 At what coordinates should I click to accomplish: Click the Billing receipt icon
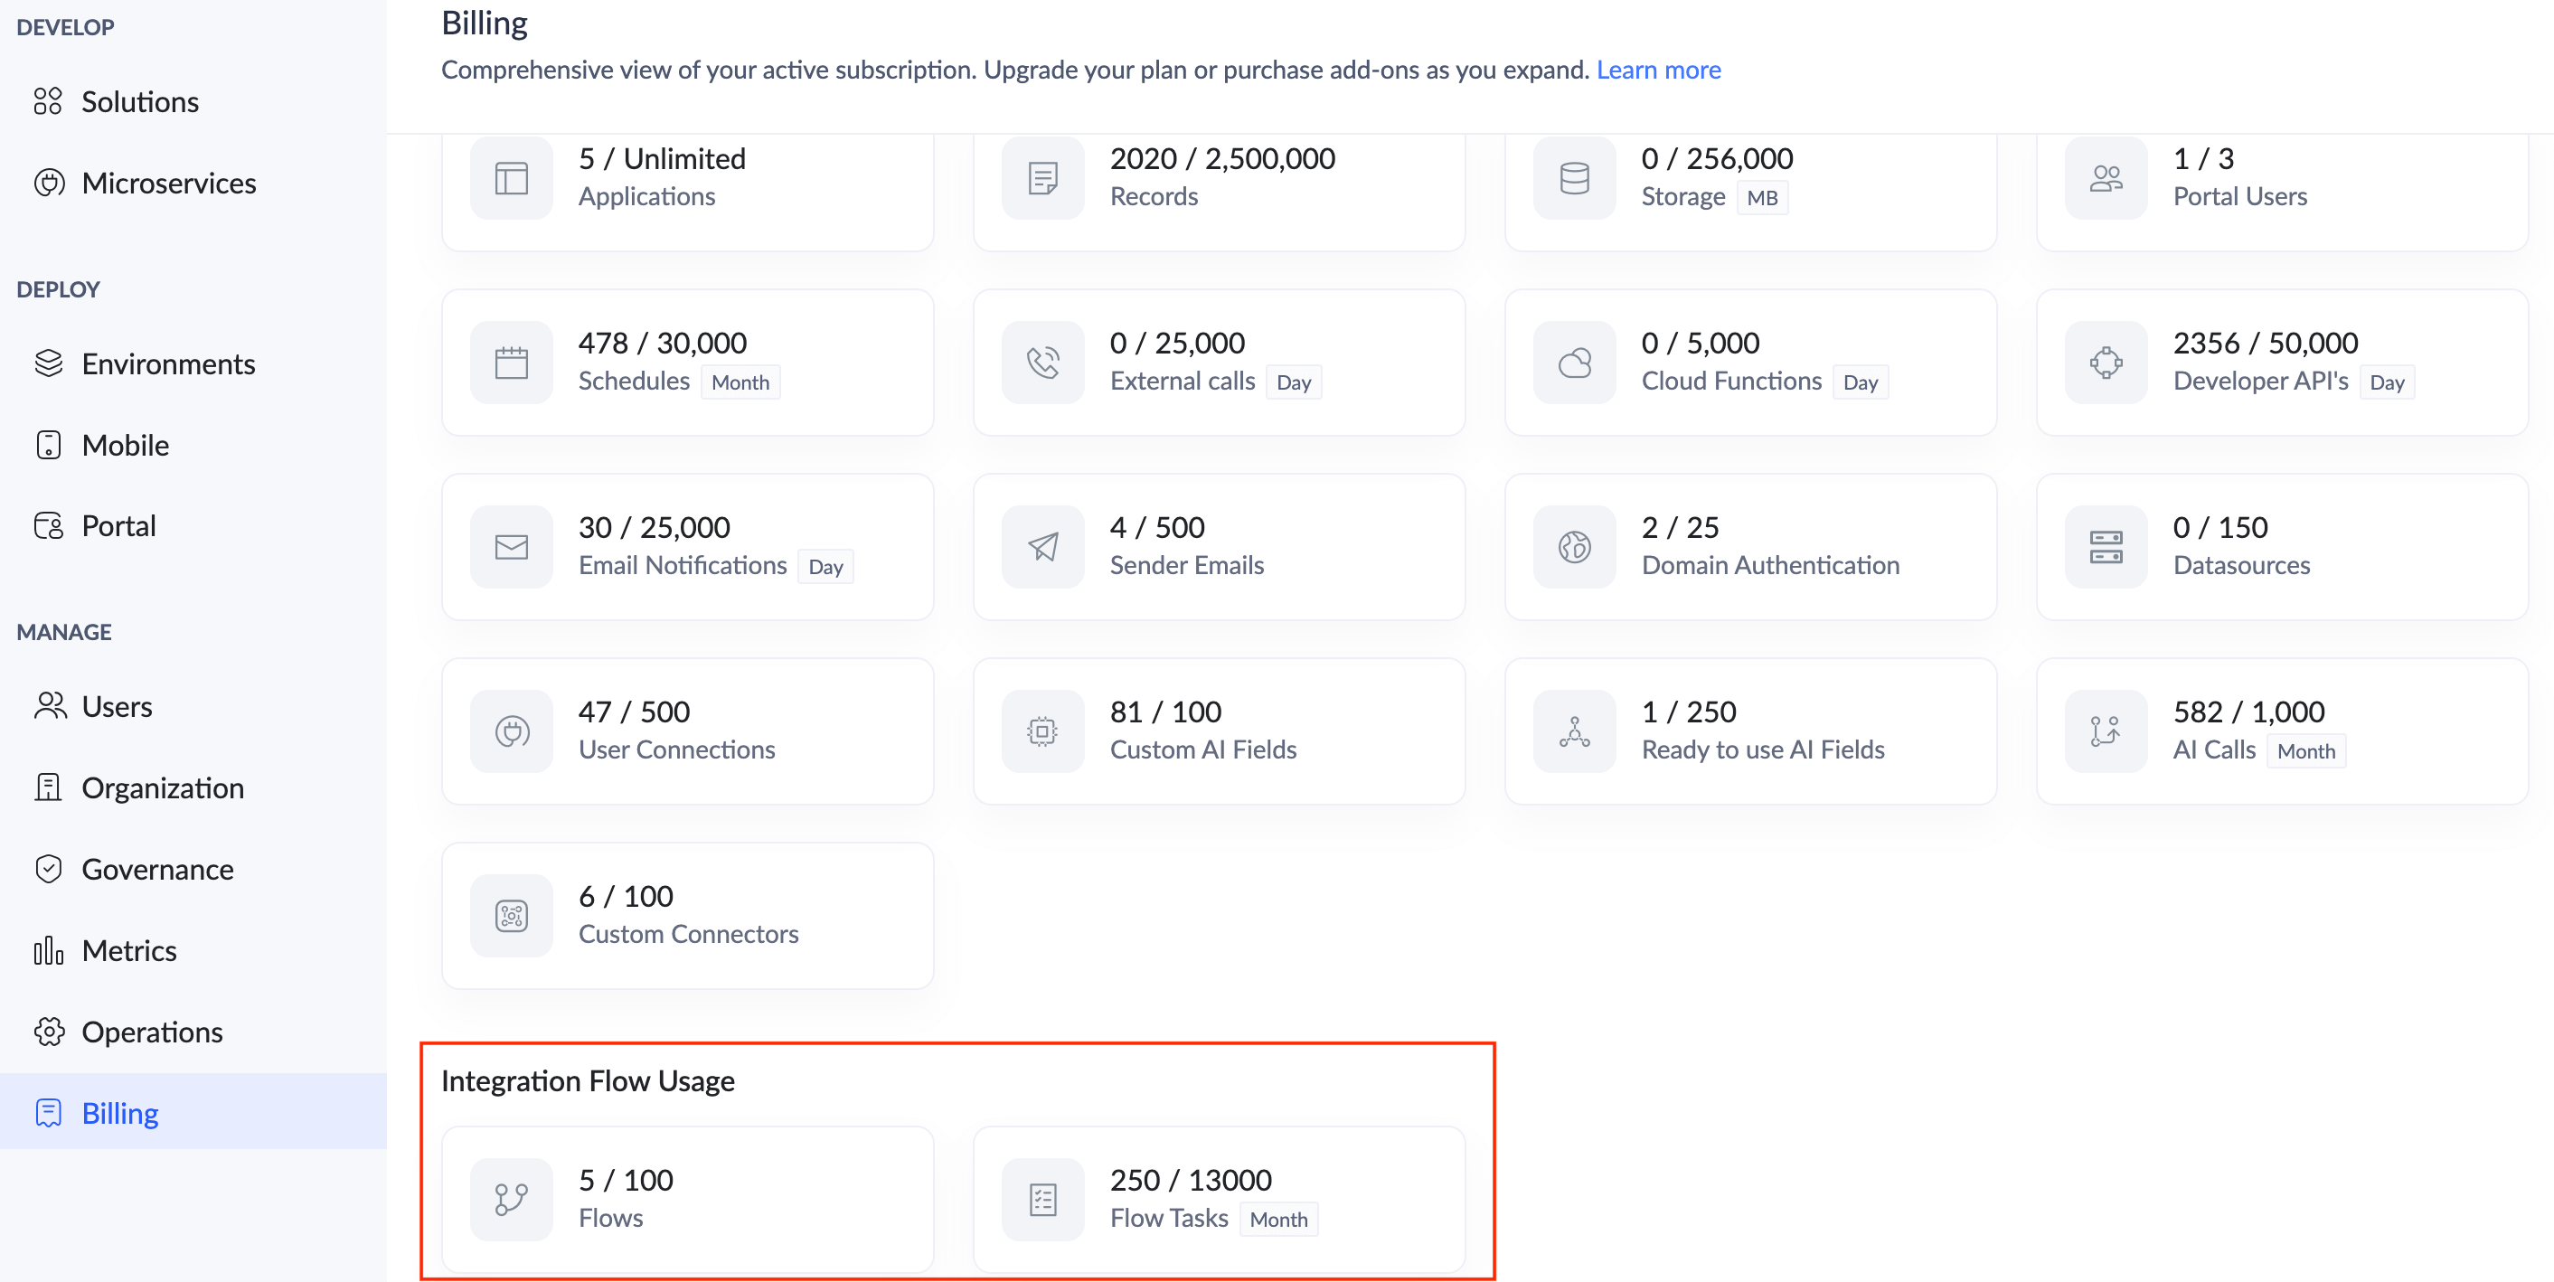(49, 1112)
